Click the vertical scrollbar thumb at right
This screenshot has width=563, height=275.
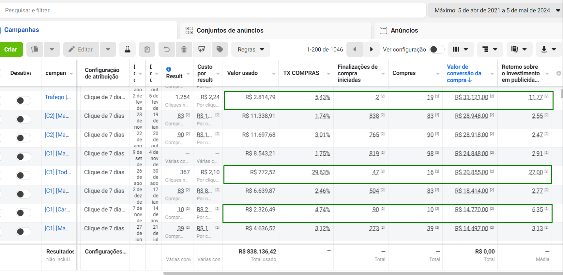coord(562,94)
